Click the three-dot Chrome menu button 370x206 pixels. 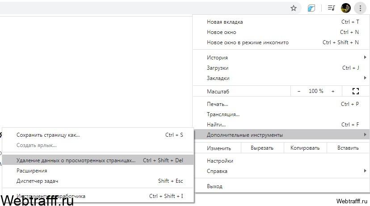pyautogui.click(x=360, y=8)
